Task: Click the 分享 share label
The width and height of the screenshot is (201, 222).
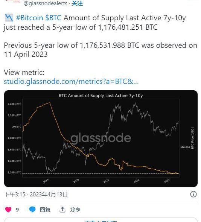Action: [x=75, y=210]
